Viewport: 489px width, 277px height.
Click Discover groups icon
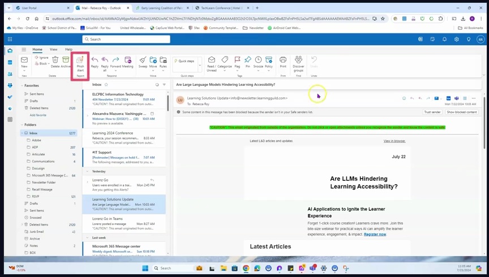click(298, 59)
